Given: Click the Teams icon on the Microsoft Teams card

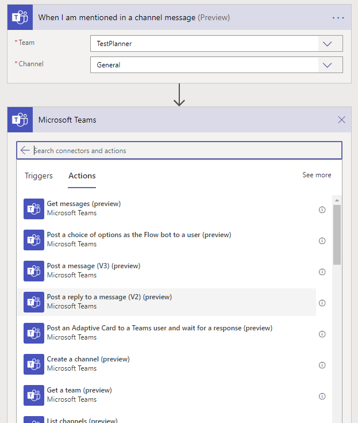Looking at the screenshot, I should click(20, 120).
